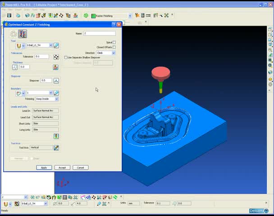Open the leads and links settings icon
The height and width of the screenshot is (216, 274).
[x=56, y=136]
